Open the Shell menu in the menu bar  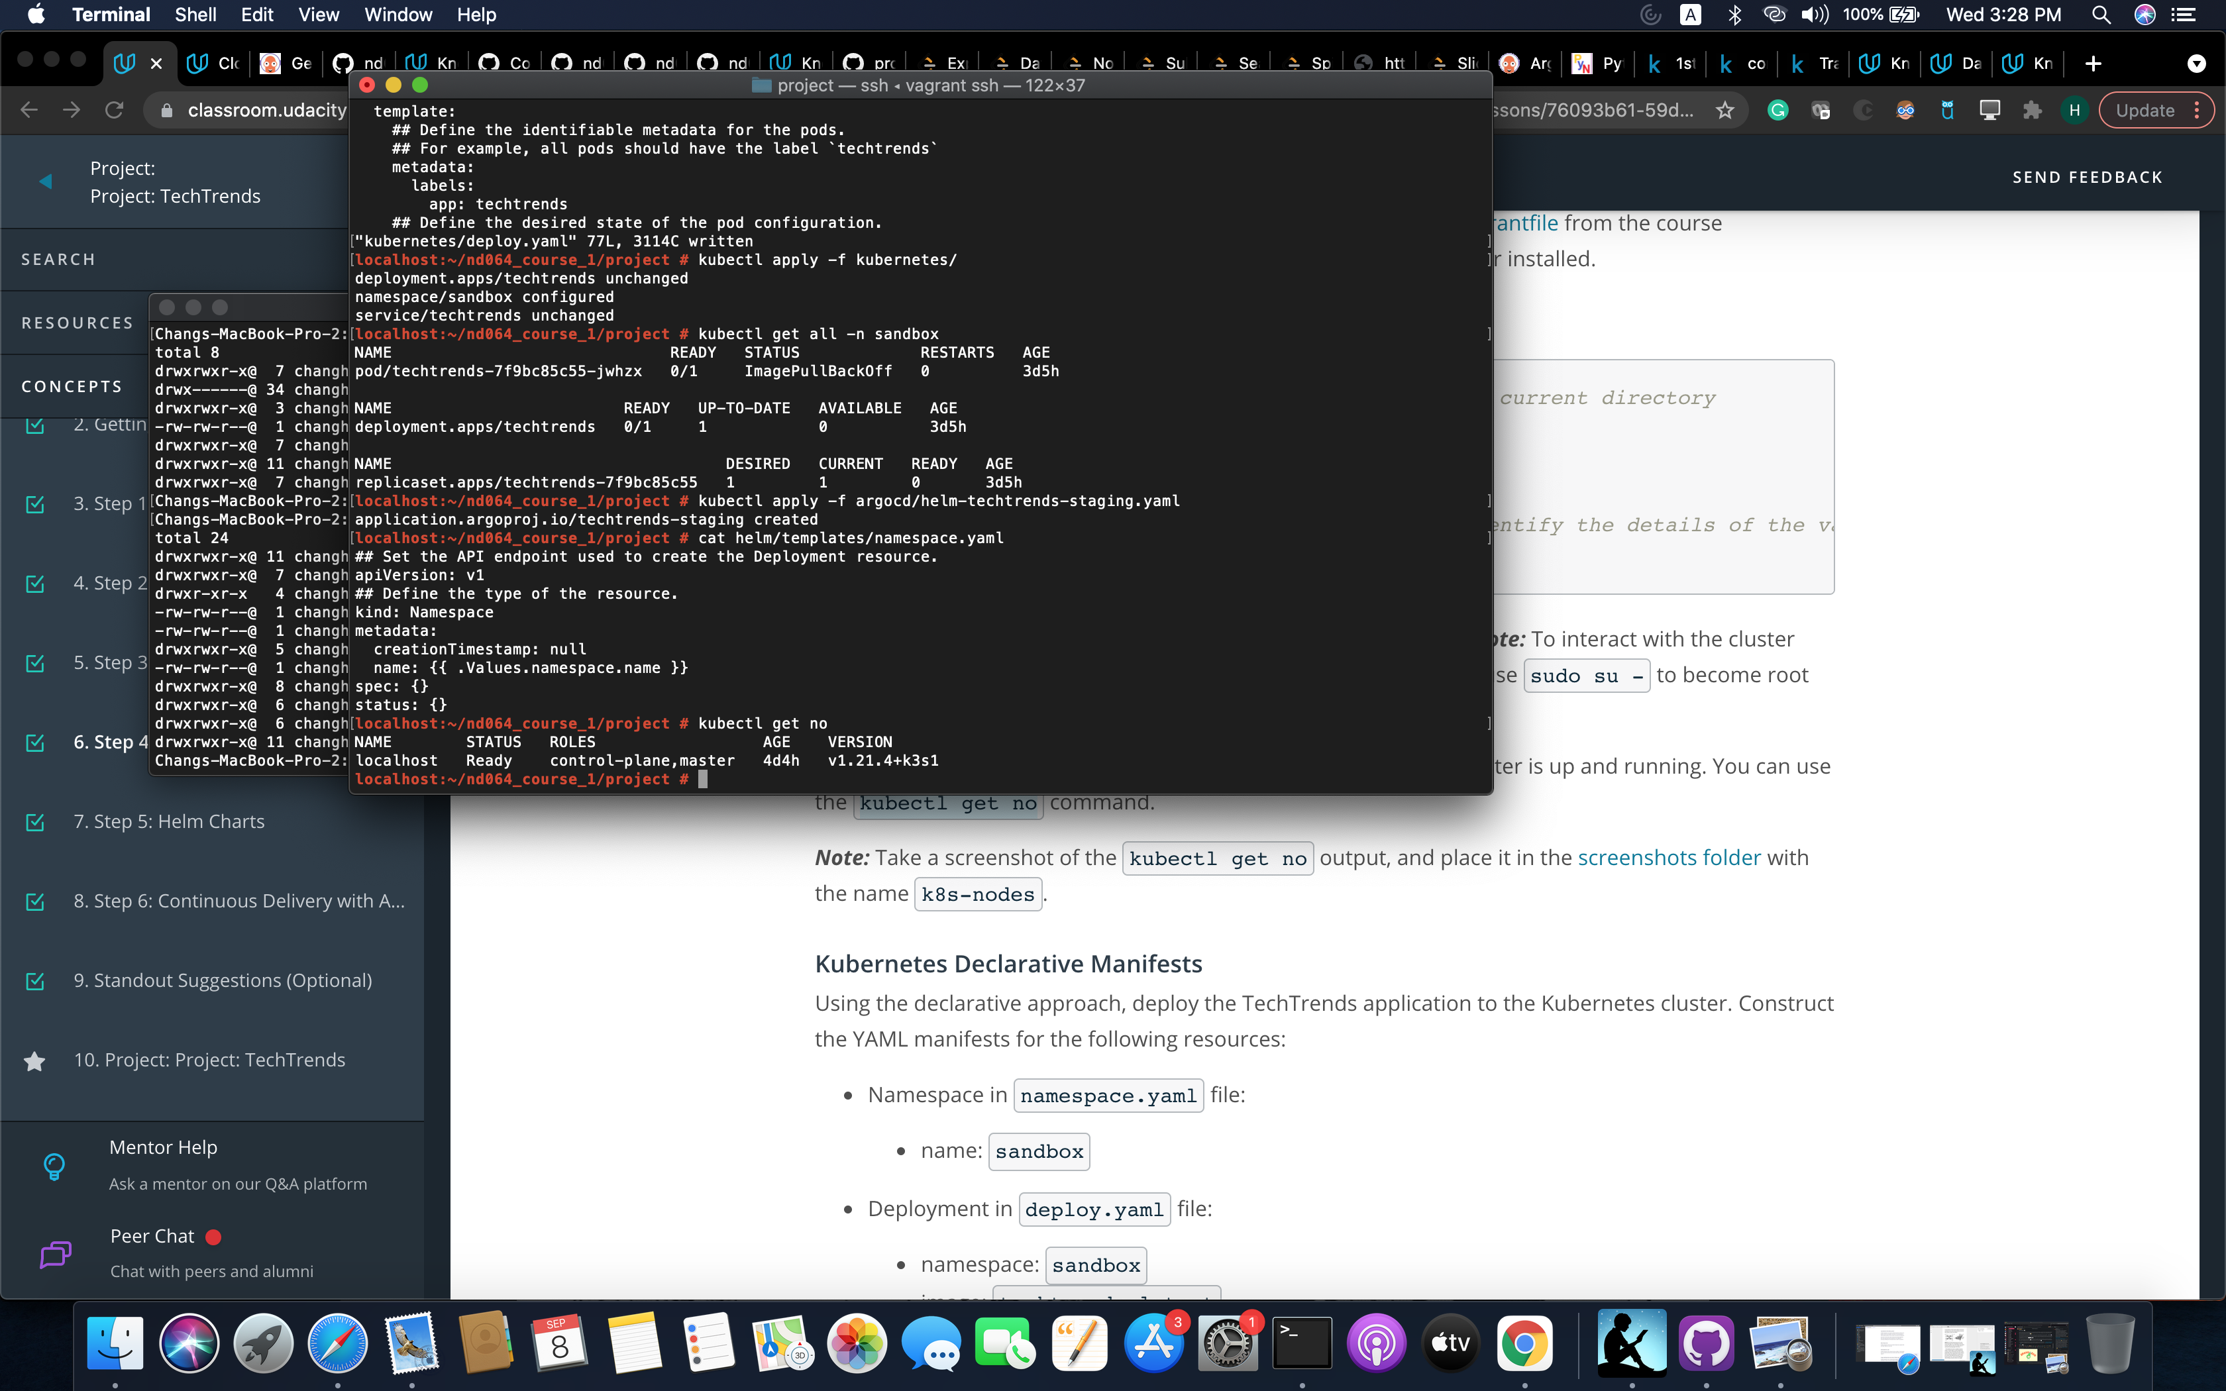195,15
